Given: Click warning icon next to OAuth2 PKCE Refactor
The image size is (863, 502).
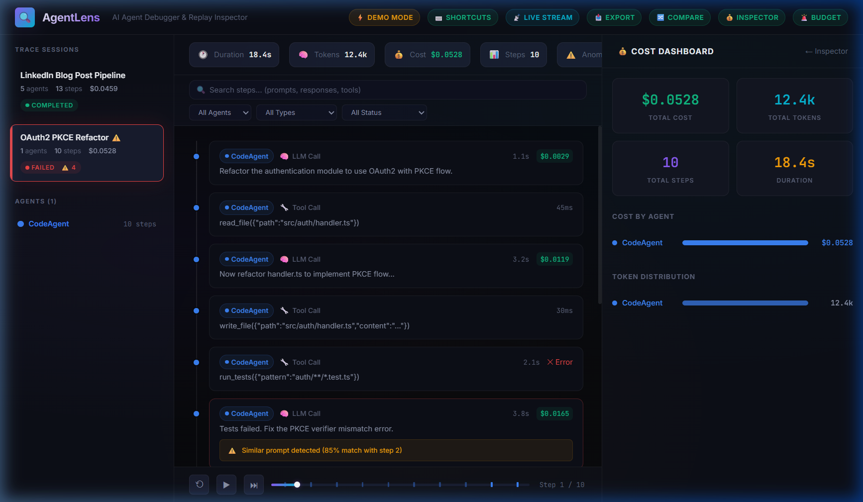Looking at the screenshot, I should (x=116, y=138).
